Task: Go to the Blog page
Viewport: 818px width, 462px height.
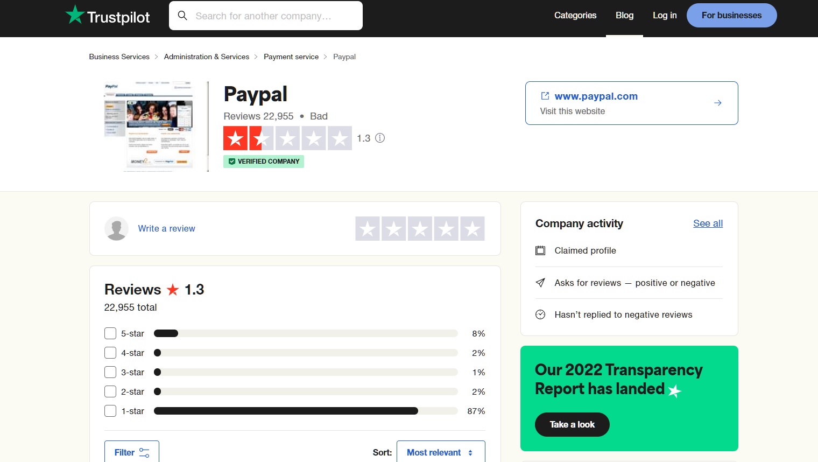Action: pos(624,15)
